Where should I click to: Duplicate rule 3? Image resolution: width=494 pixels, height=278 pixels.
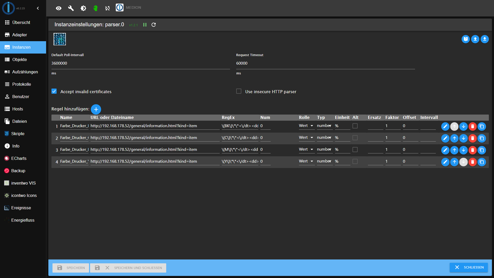[482, 150]
